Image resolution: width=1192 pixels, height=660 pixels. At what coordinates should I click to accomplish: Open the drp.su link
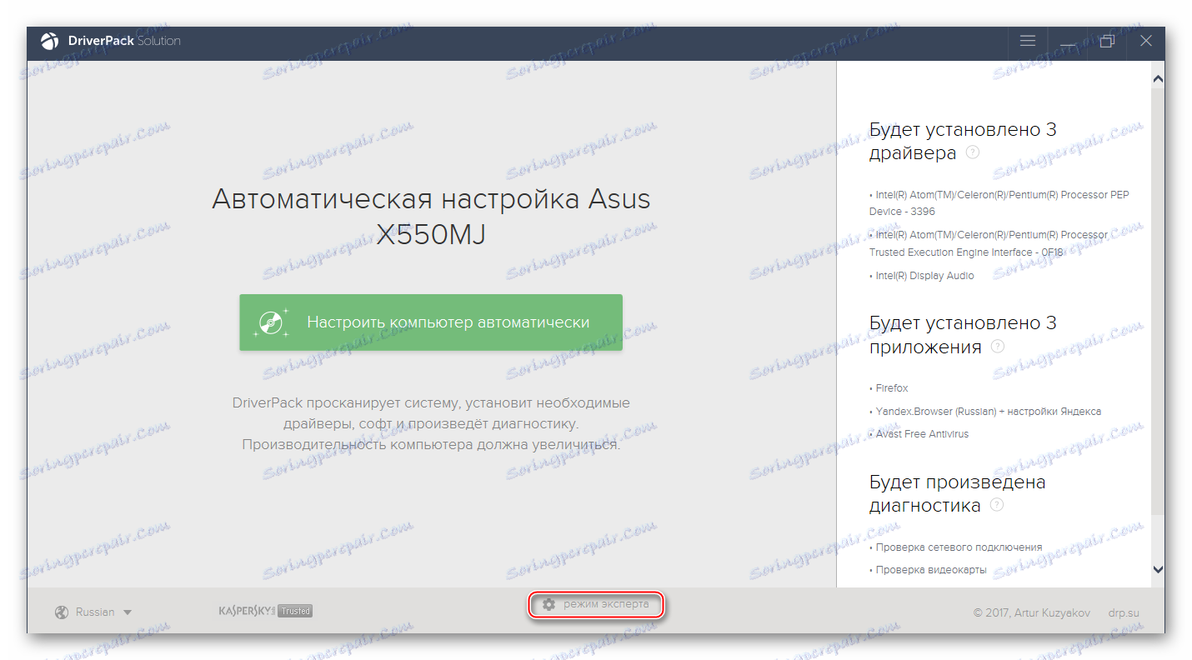[1124, 613]
